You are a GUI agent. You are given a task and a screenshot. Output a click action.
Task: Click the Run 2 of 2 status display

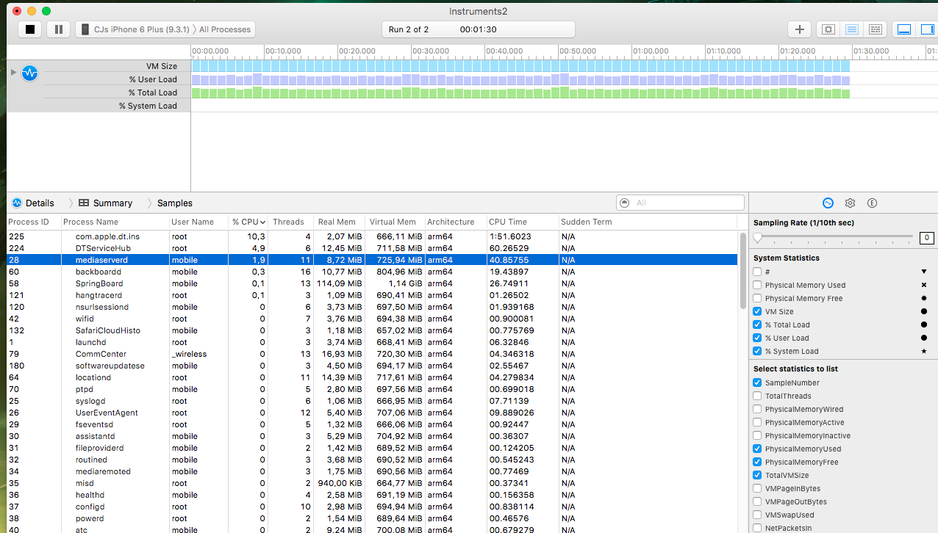[x=479, y=29]
